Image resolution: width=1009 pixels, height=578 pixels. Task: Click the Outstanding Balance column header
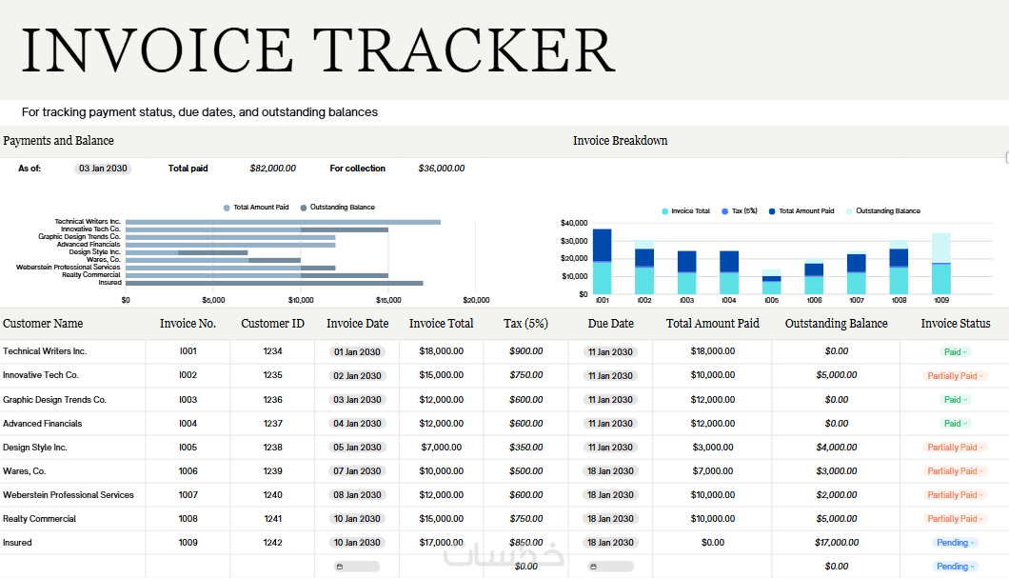(837, 324)
